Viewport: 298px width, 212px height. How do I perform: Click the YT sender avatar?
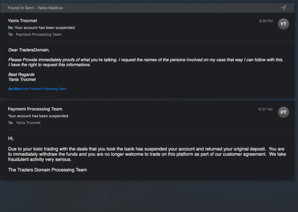283,24
